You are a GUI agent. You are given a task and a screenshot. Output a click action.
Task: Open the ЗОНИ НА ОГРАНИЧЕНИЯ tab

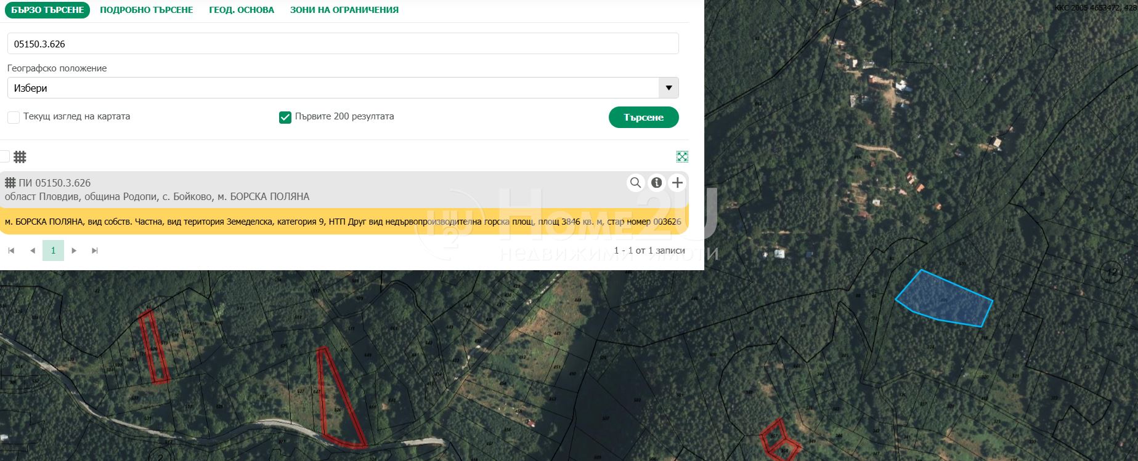[x=344, y=10]
